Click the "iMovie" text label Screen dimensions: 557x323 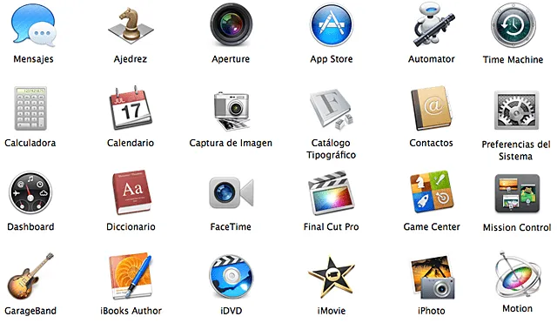coord(332,311)
